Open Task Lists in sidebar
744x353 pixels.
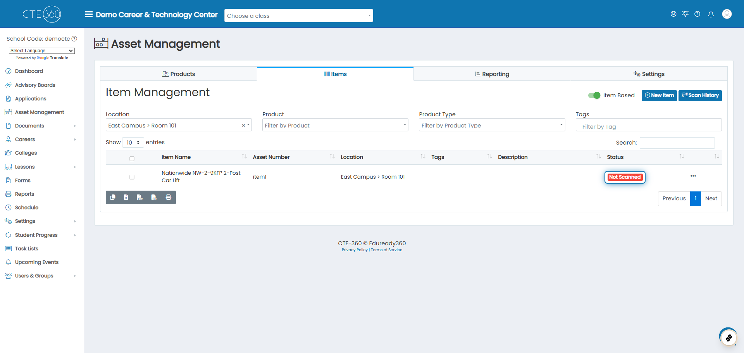point(26,249)
